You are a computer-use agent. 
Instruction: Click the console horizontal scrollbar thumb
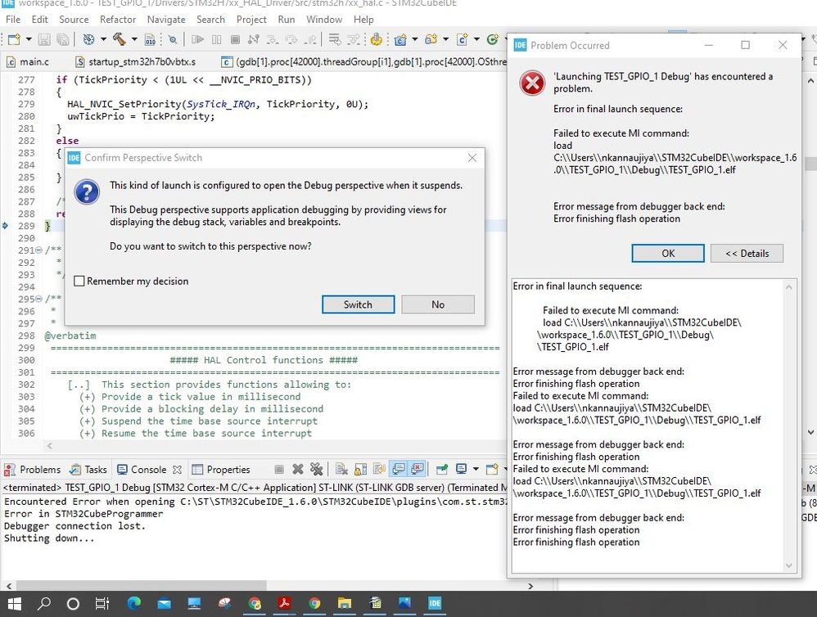pos(141,586)
